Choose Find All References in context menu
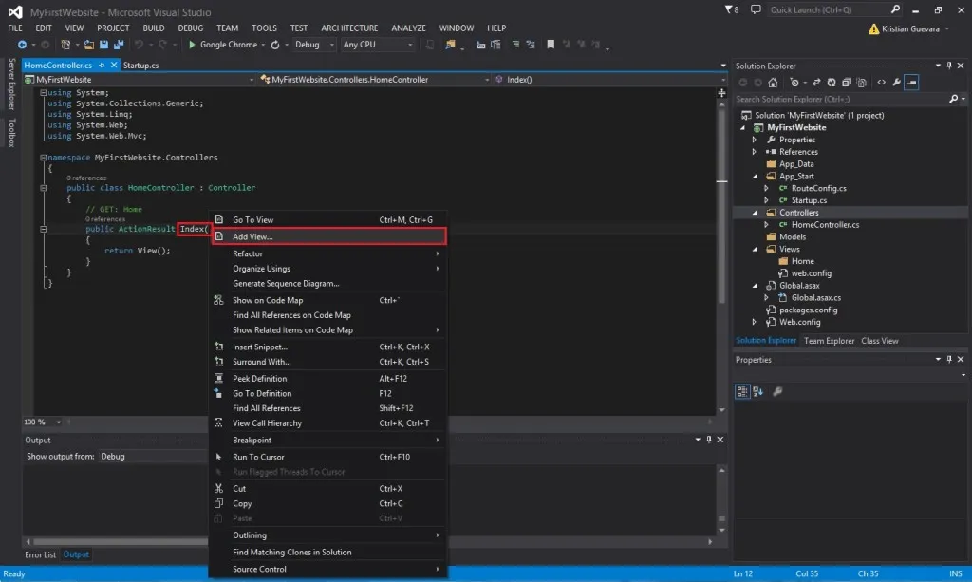Viewport: 972px width, 582px height. click(x=327, y=408)
